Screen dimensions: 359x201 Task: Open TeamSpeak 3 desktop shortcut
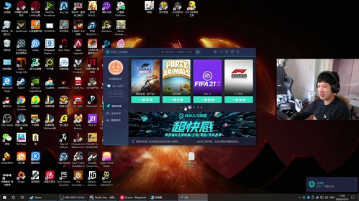tap(64, 160)
